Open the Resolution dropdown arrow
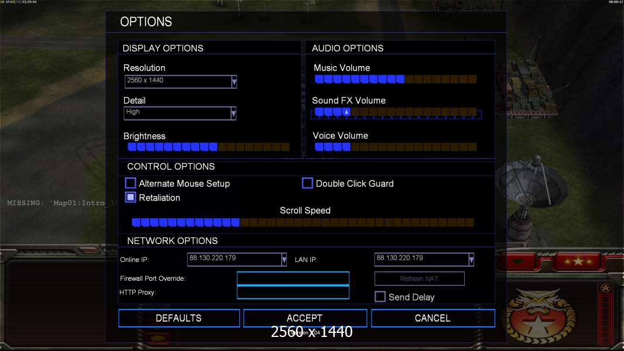 point(234,81)
